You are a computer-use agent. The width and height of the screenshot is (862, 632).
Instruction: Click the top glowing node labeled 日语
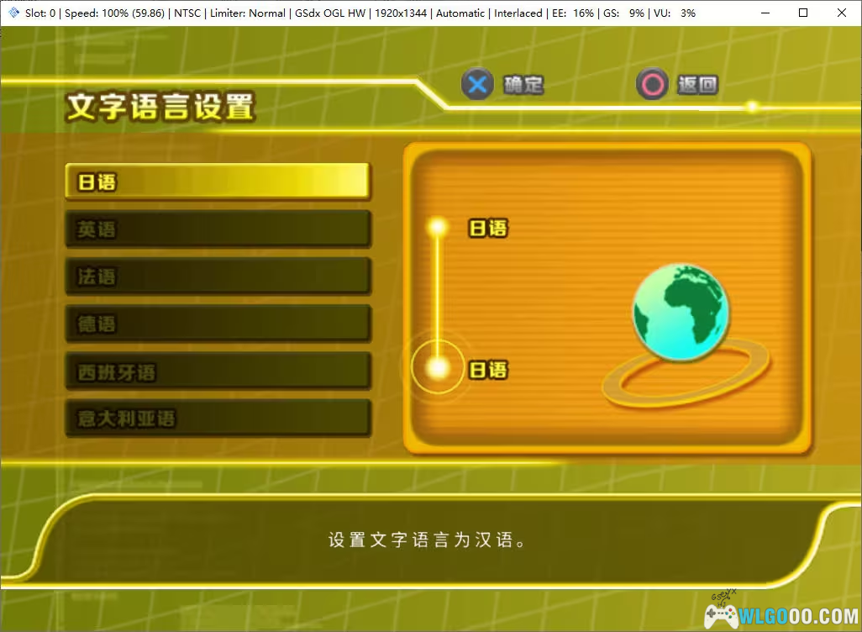click(x=437, y=227)
